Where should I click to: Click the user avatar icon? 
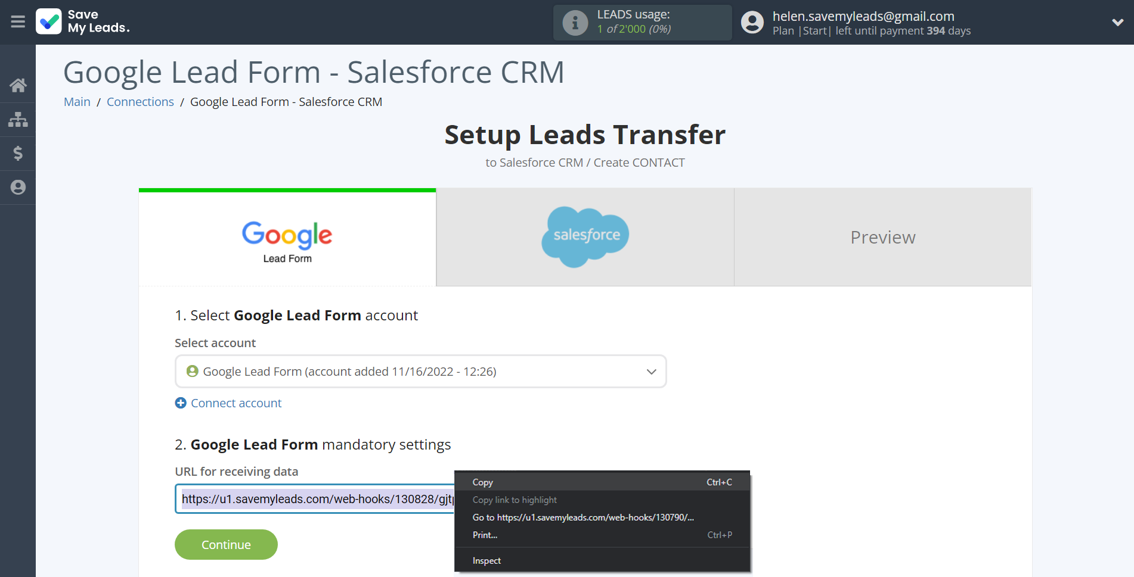tap(752, 23)
